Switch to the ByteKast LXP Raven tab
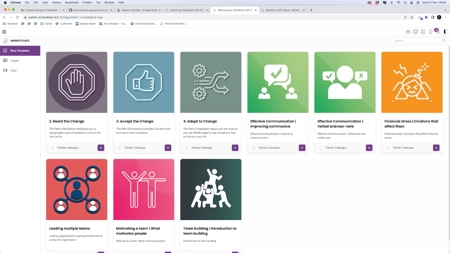Viewport: 450px width, 253px height. click(283, 10)
